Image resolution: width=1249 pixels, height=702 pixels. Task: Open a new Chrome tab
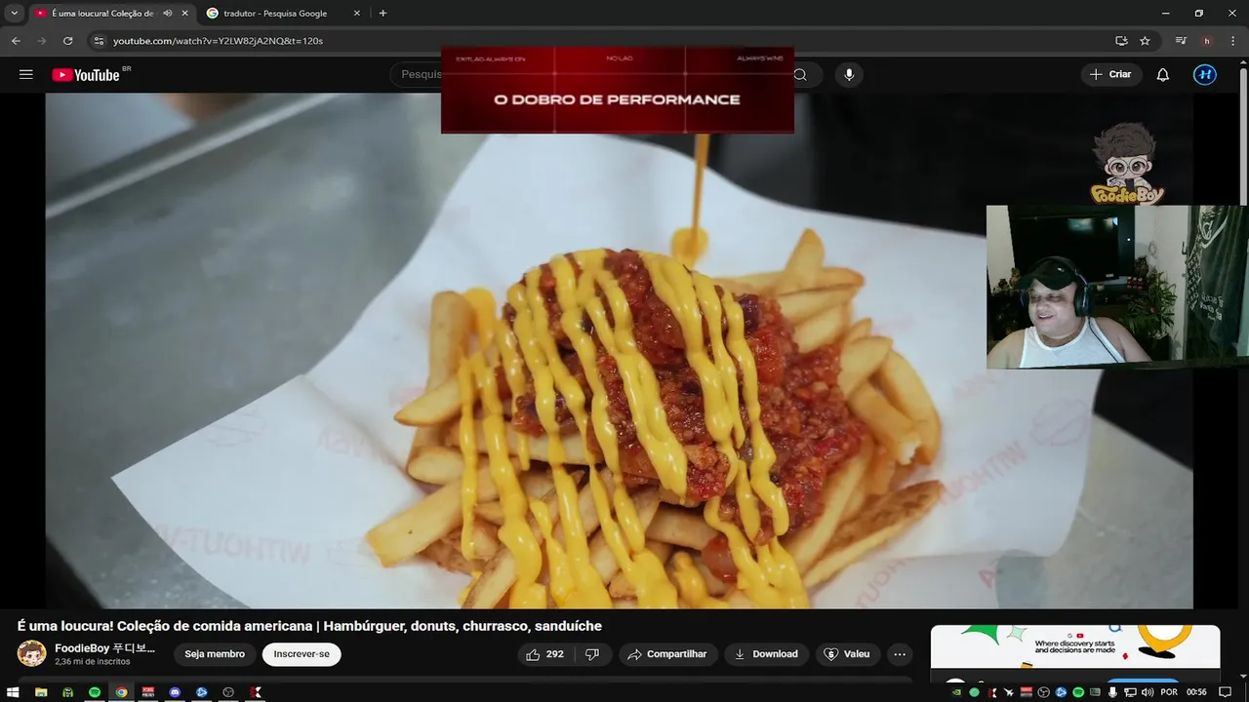383,14
